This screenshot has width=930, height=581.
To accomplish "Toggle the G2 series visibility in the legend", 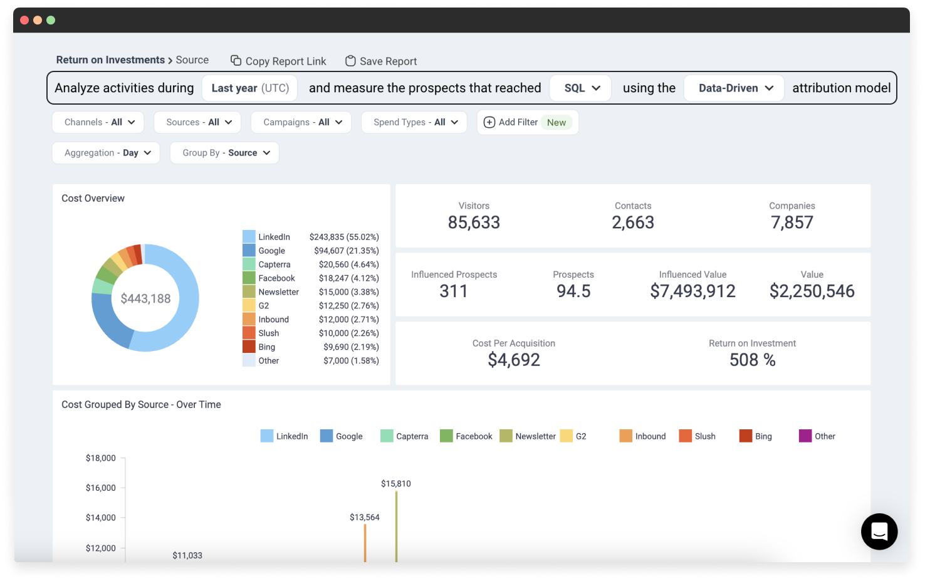I will click(x=566, y=436).
